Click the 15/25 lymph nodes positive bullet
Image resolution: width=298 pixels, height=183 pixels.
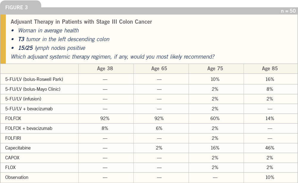point(52,48)
